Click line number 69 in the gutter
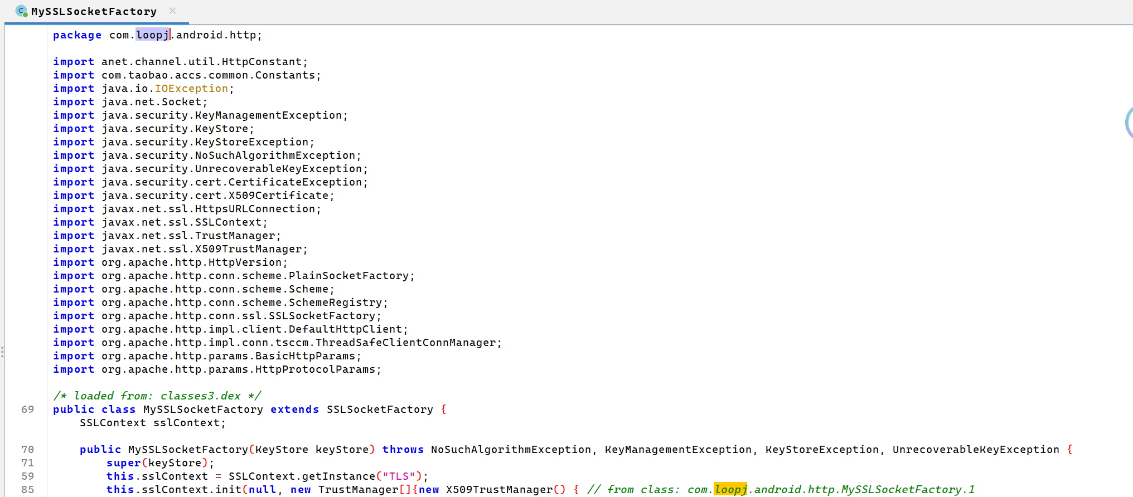1133x497 pixels. (x=27, y=410)
